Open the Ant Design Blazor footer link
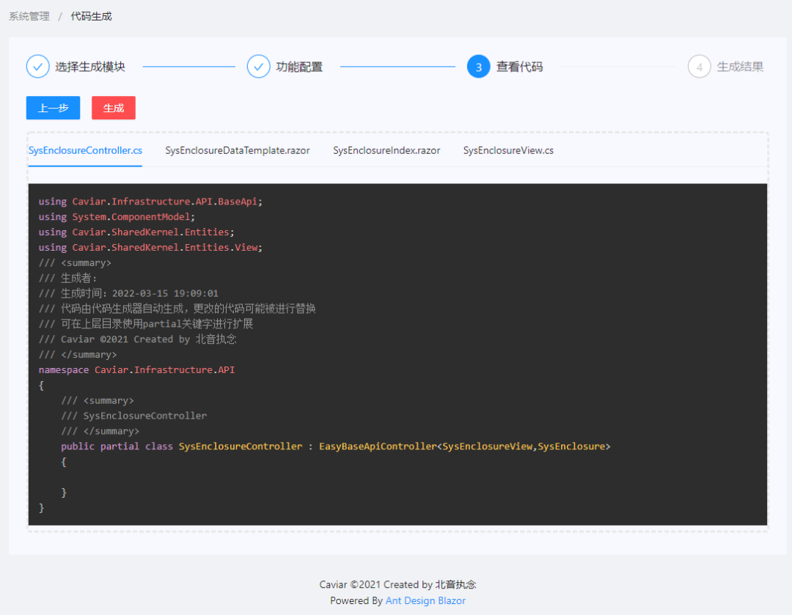 pyautogui.click(x=425, y=600)
